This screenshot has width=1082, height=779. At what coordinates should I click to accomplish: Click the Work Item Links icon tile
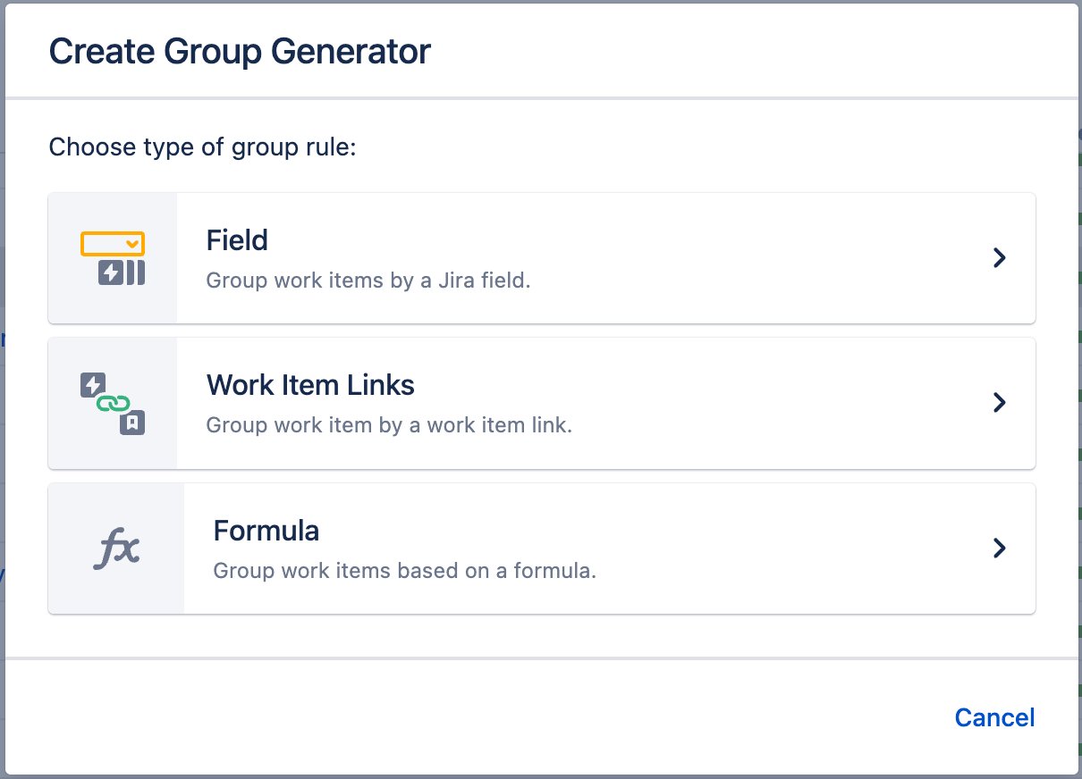113,402
